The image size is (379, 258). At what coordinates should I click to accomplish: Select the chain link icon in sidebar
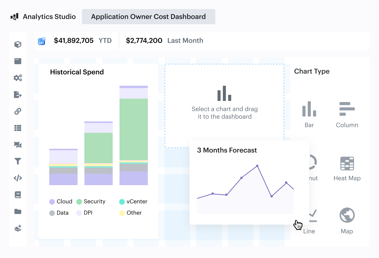click(18, 111)
